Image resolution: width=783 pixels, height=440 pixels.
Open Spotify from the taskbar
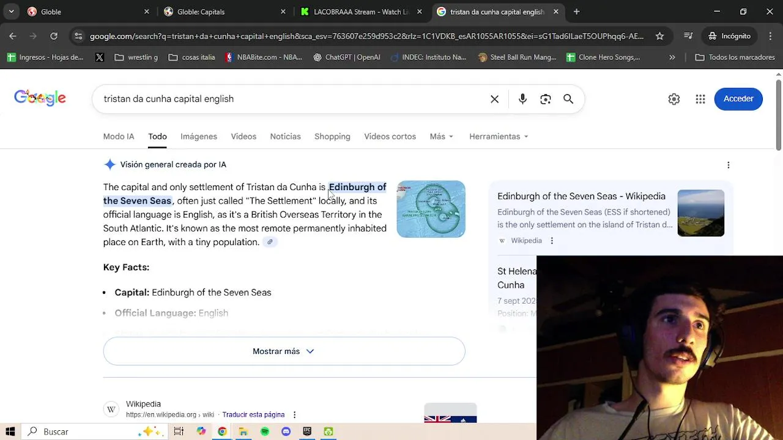(264, 431)
